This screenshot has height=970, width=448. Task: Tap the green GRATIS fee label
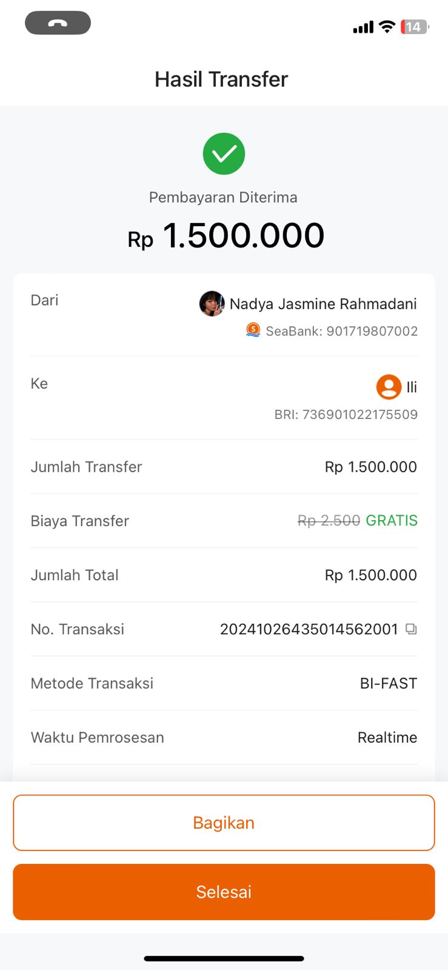[392, 521]
